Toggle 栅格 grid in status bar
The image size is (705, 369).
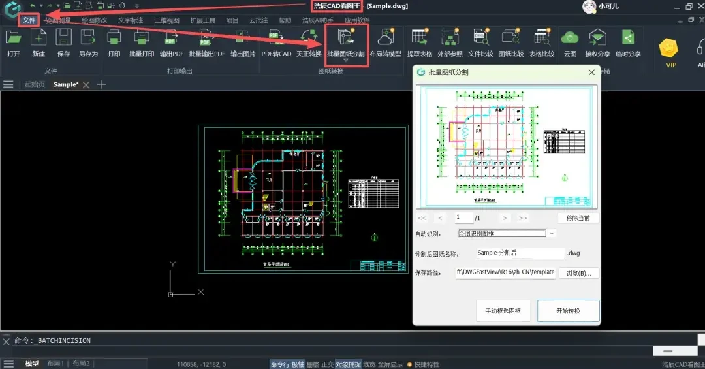[x=313, y=364]
